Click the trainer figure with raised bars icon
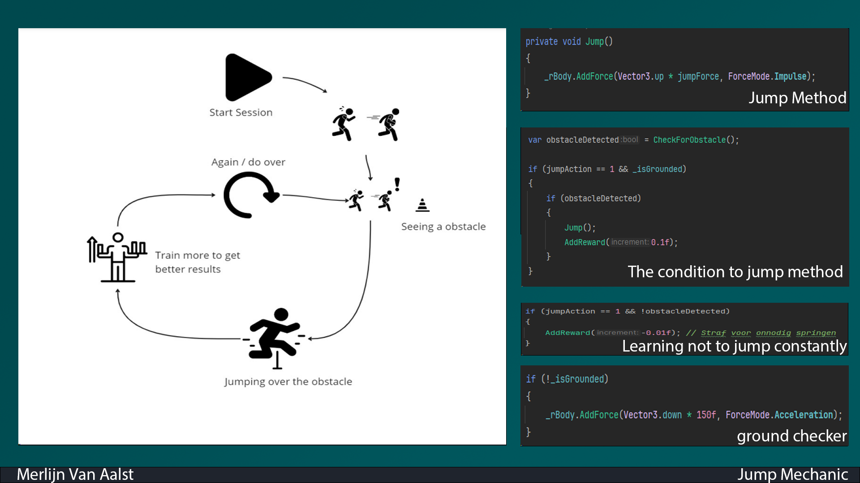860x483 pixels. click(117, 257)
